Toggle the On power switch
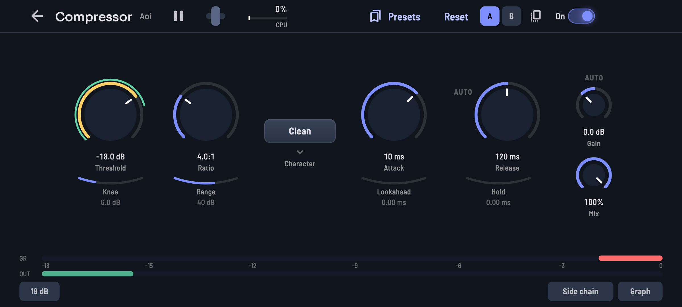 (581, 16)
